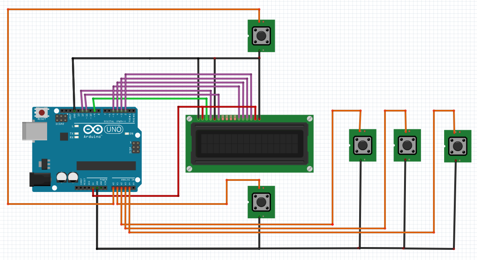
Task: Select the voltage regulator above the power jack
Action: [44, 164]
